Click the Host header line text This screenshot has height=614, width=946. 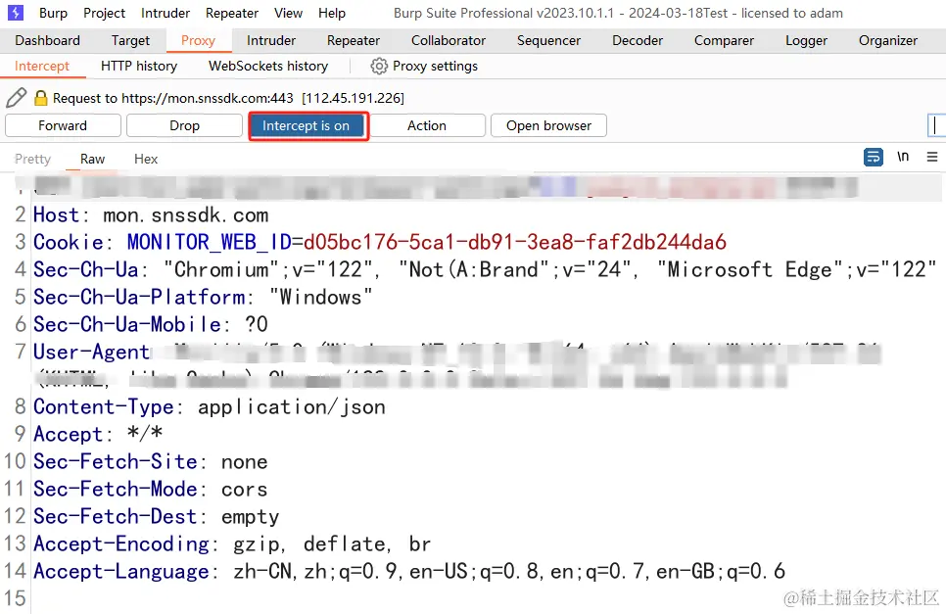(151, 214)
